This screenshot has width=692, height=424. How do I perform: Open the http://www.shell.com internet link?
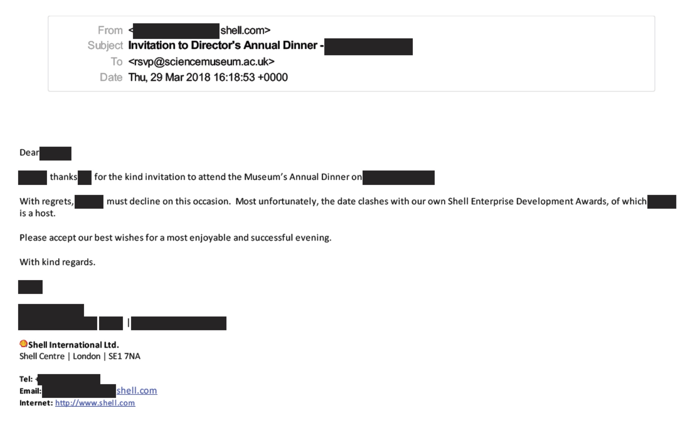tap(95, 403)
